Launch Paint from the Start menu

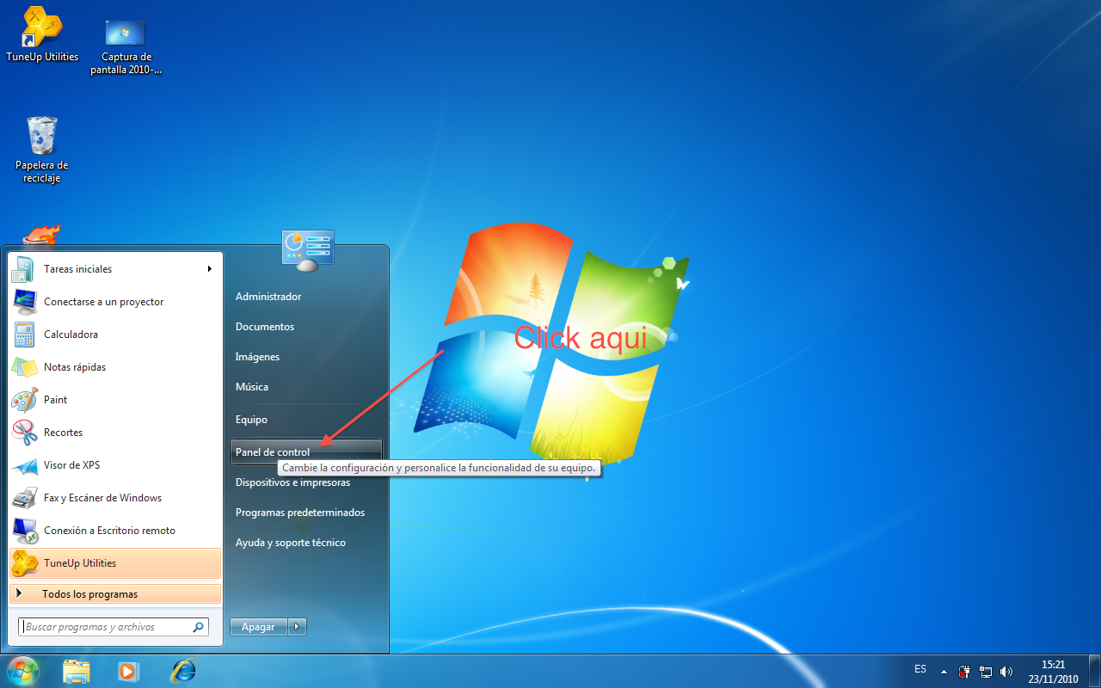115,400
